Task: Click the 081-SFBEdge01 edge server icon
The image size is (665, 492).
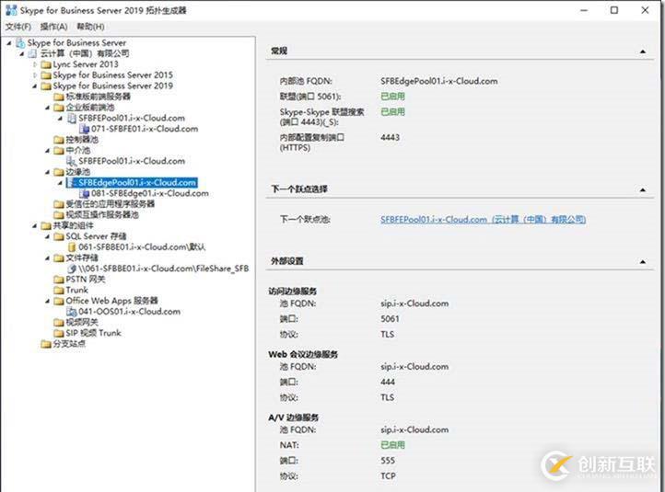Action: click(85, 193)
